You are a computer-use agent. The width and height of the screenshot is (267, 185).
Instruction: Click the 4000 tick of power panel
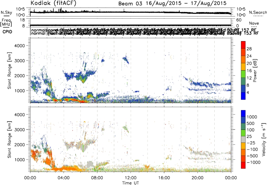(x=19, y=46)
